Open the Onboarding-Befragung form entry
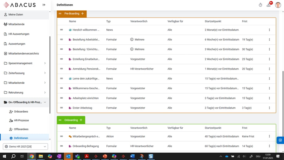Viewport: 284px width, 160px height. coord(86,146)
